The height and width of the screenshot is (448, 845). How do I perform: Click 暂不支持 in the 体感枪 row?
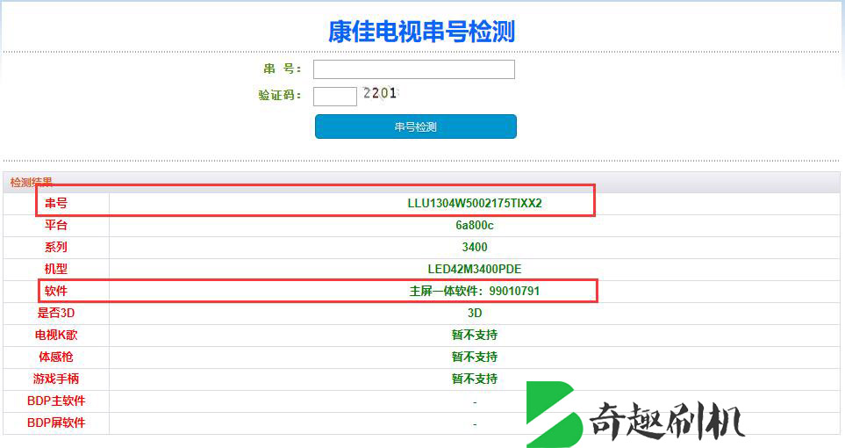pos(474,357)
